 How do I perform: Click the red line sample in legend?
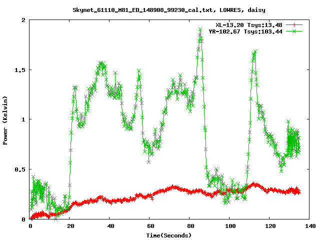click(294, 24)
